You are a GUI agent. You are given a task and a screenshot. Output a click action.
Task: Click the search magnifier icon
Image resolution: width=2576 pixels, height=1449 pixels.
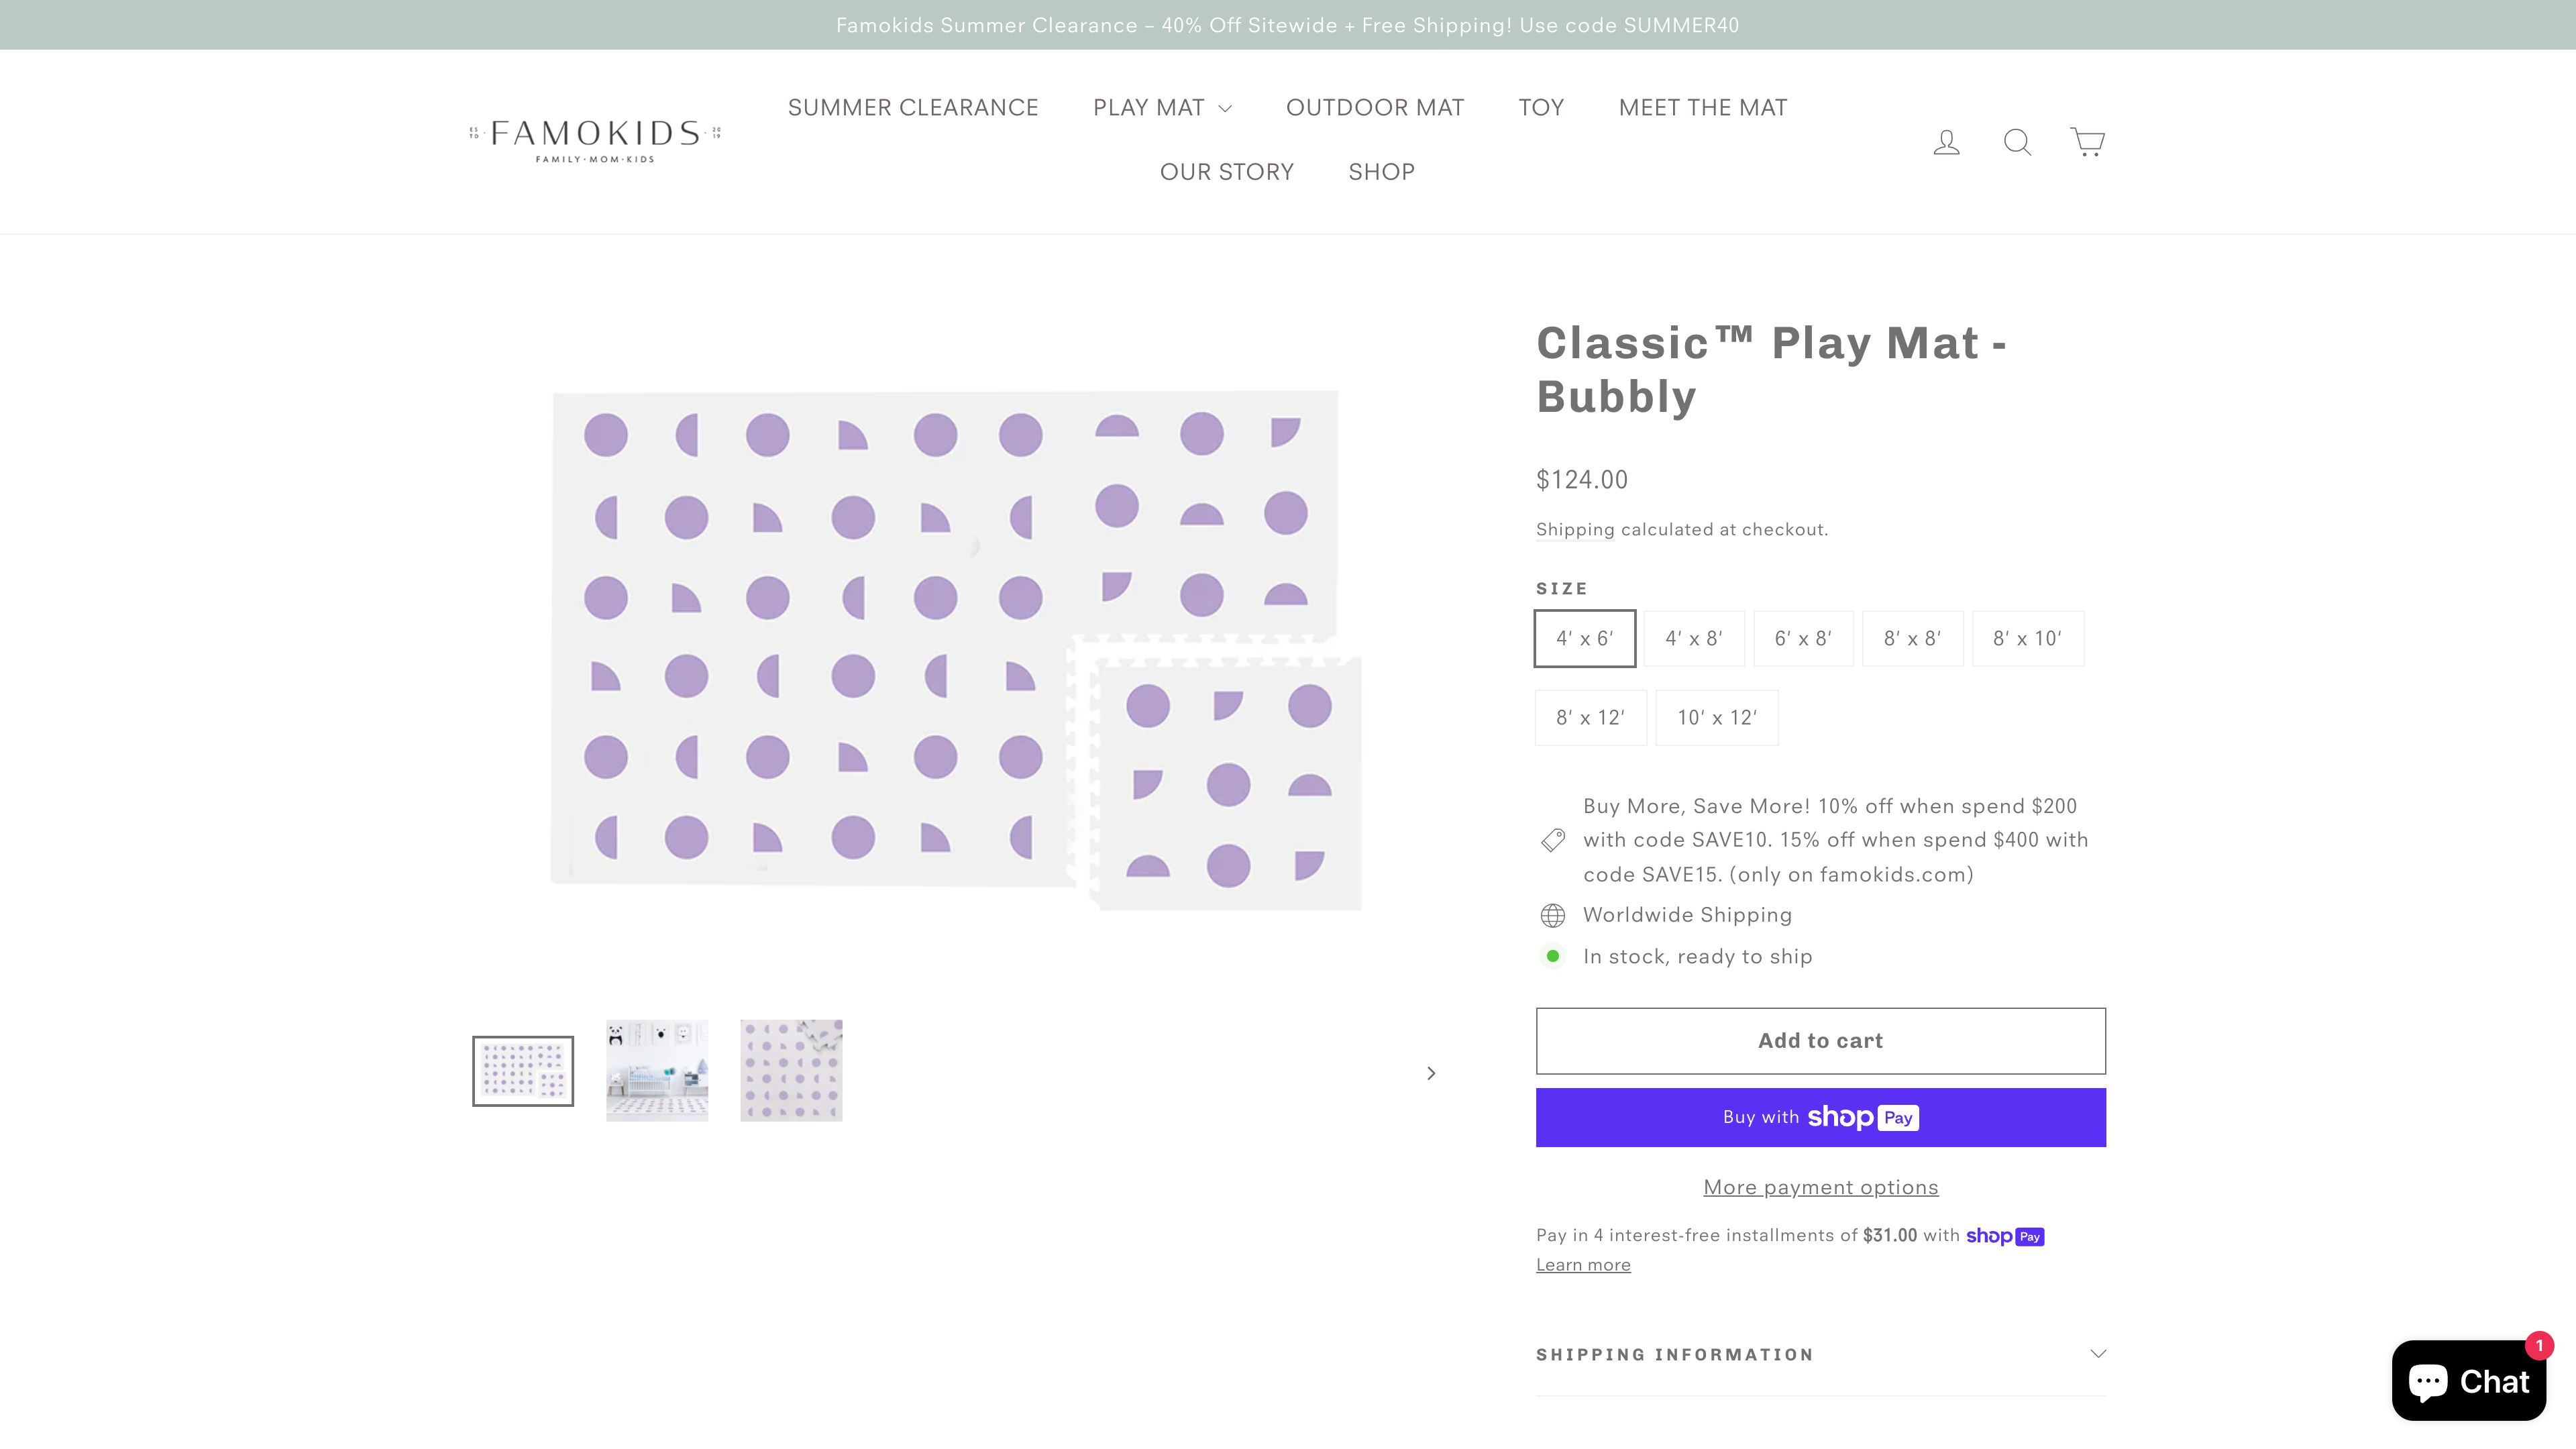pyautogui.click(x=2017, y=142)
